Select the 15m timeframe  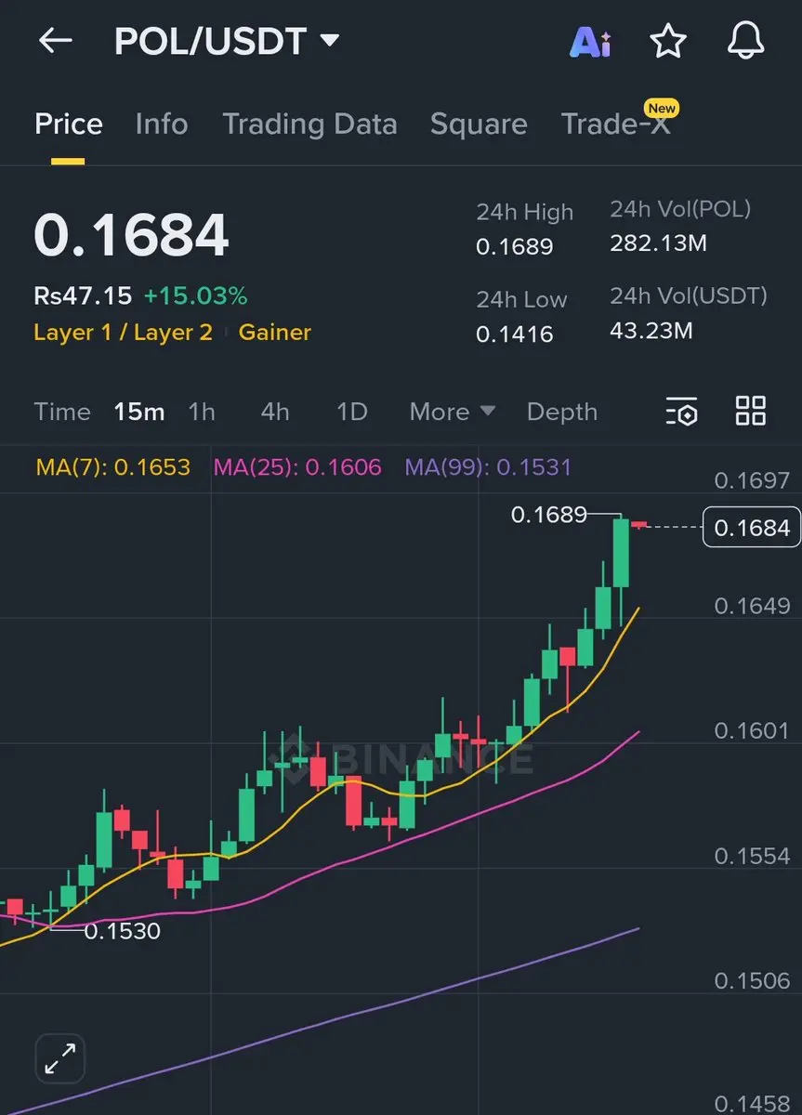coord(139,412)
